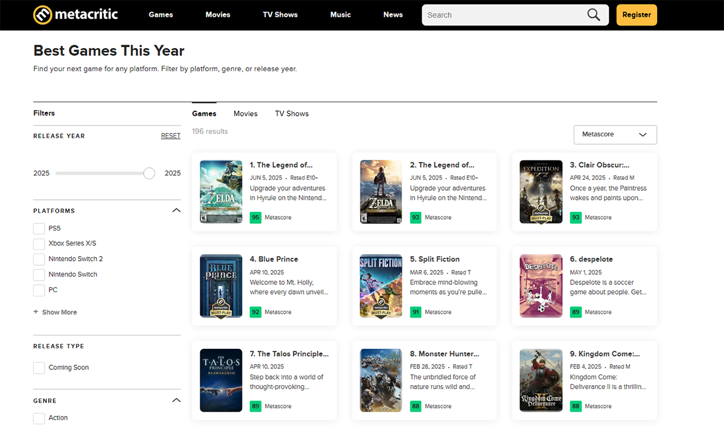Open the Kingdom Come Deliverance II cover
This screenshot has height=428, width=724.
tap(541, 381)
